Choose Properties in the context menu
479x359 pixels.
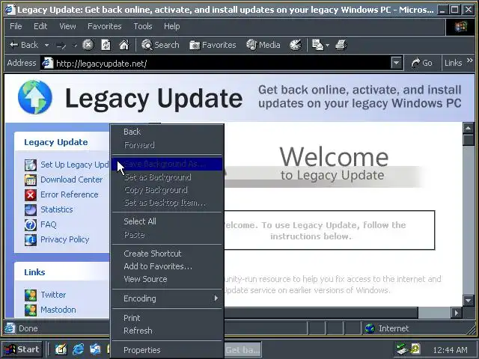167,350
